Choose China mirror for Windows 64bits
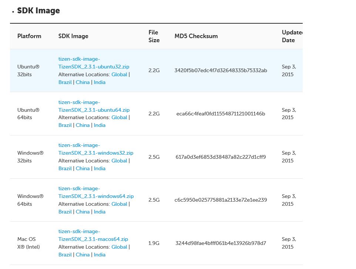The width and height of the screenshot is (356, 269). coord(83,212)
